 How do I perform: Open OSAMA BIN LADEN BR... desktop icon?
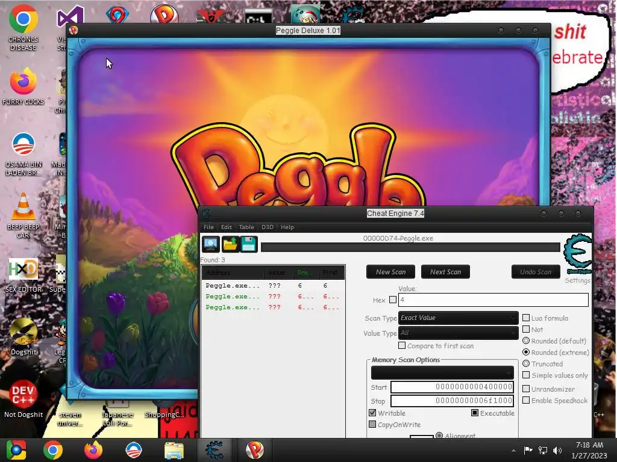23,154
